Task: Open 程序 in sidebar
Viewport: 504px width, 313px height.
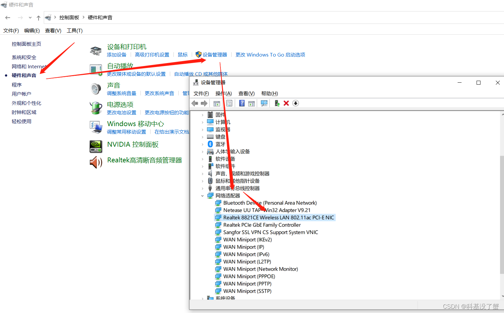Action: tap(17, 85)
